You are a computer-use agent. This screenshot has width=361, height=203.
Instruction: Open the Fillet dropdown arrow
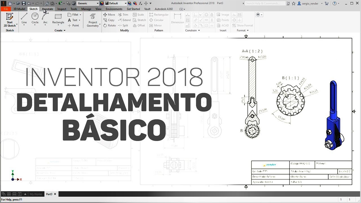tap(80, 15)
